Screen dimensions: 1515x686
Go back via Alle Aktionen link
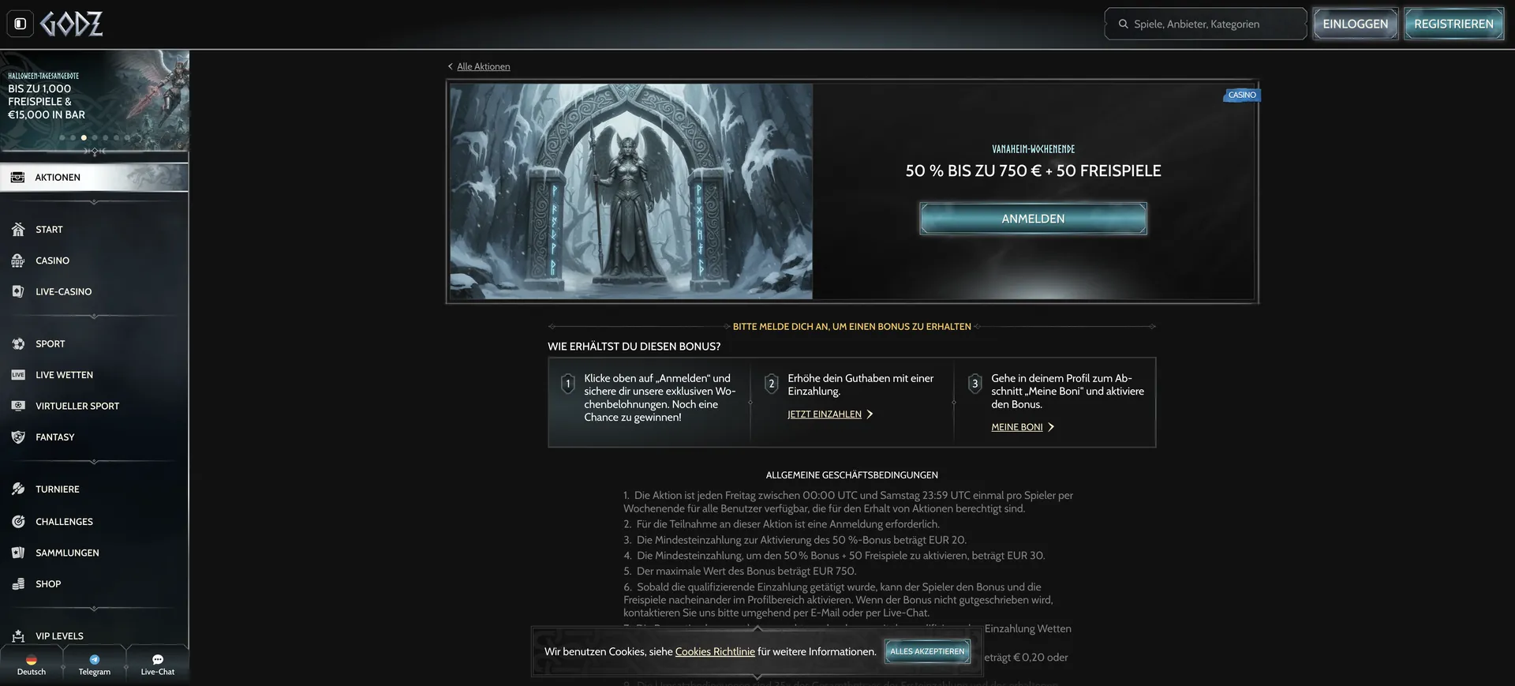coord(483,66)
